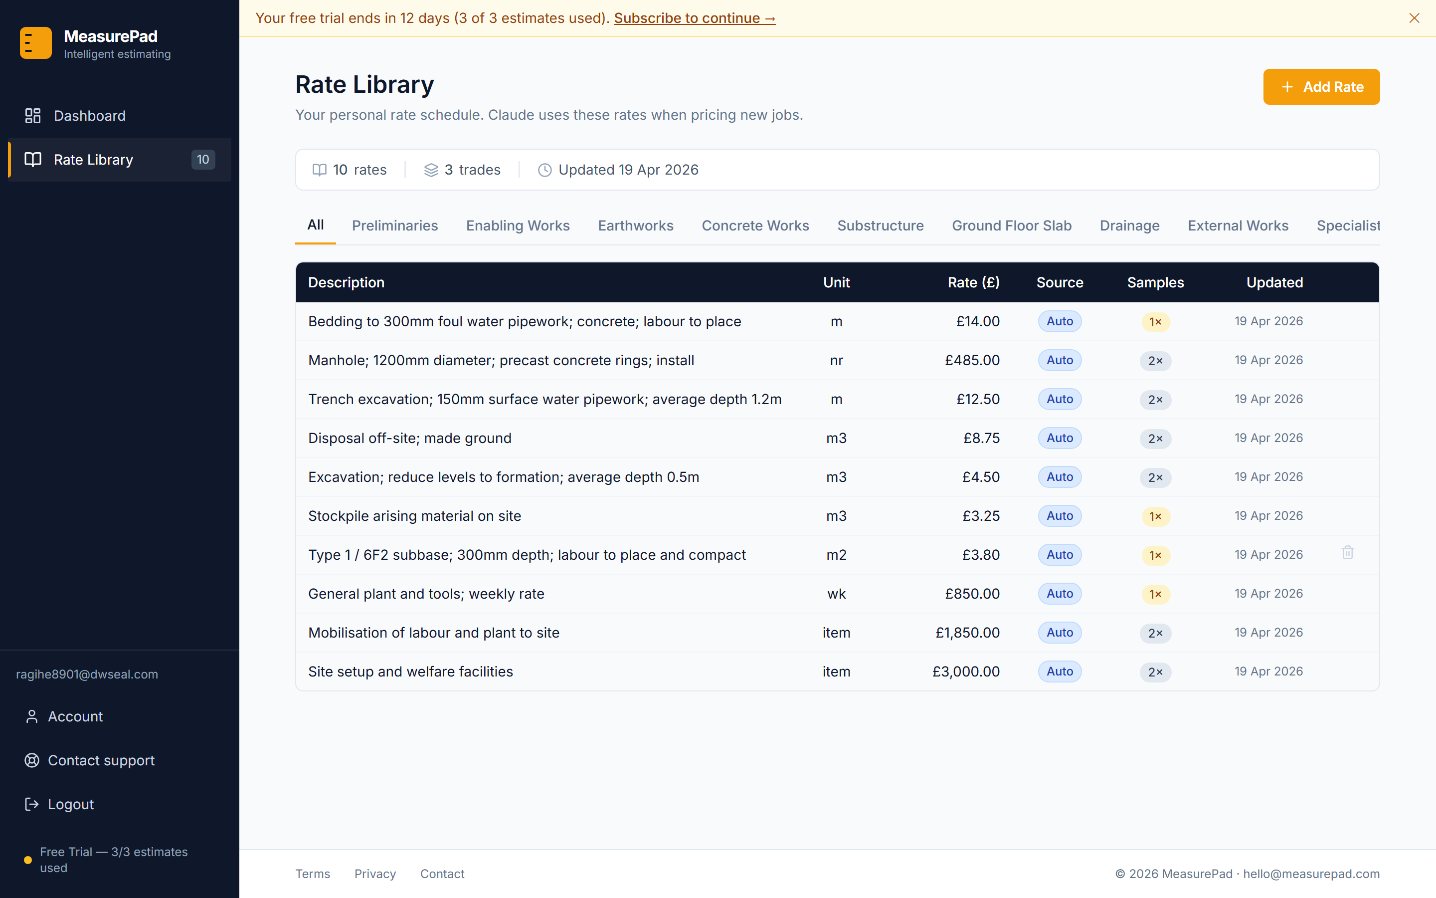
Task: Click the layers icon next to "3 trades"
Action: click(430, 169)
